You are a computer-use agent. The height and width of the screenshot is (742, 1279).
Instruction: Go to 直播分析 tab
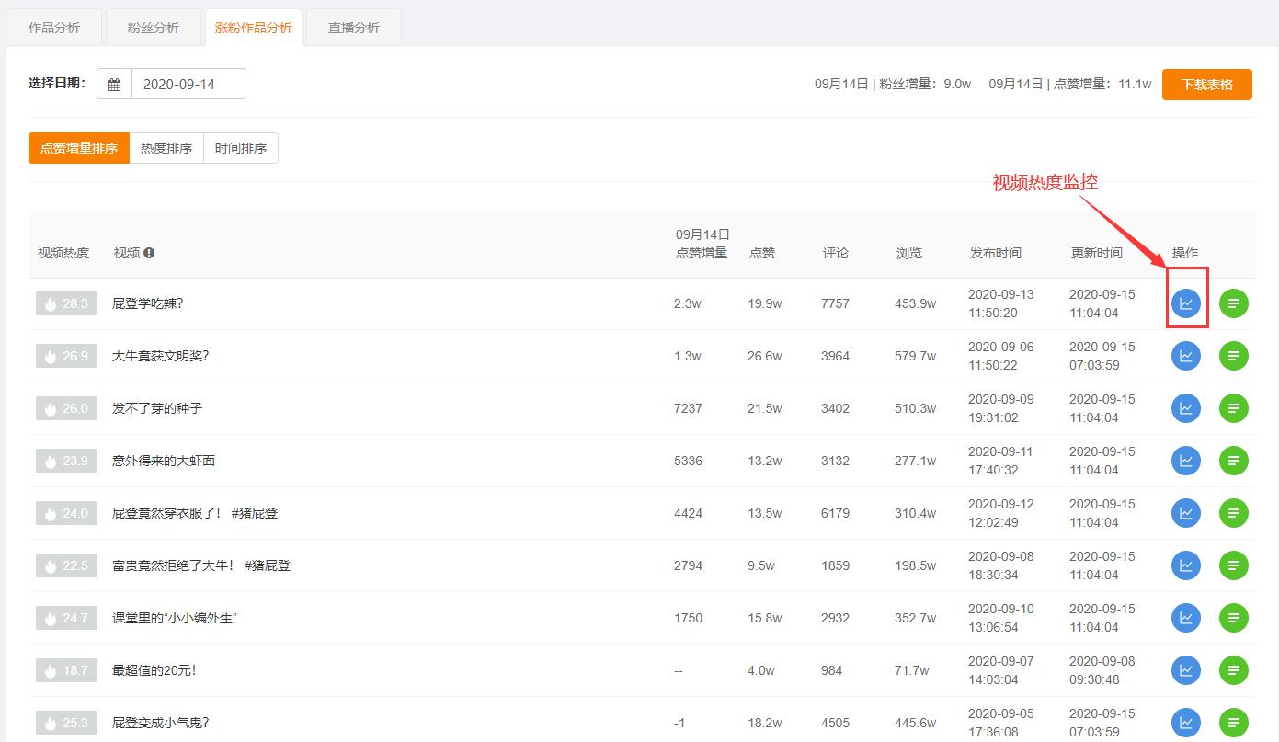354,28
